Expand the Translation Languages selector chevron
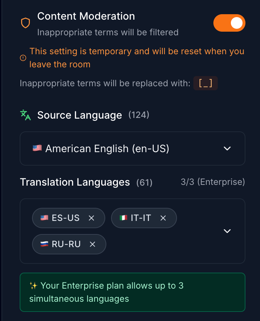 tap(227, 231)
